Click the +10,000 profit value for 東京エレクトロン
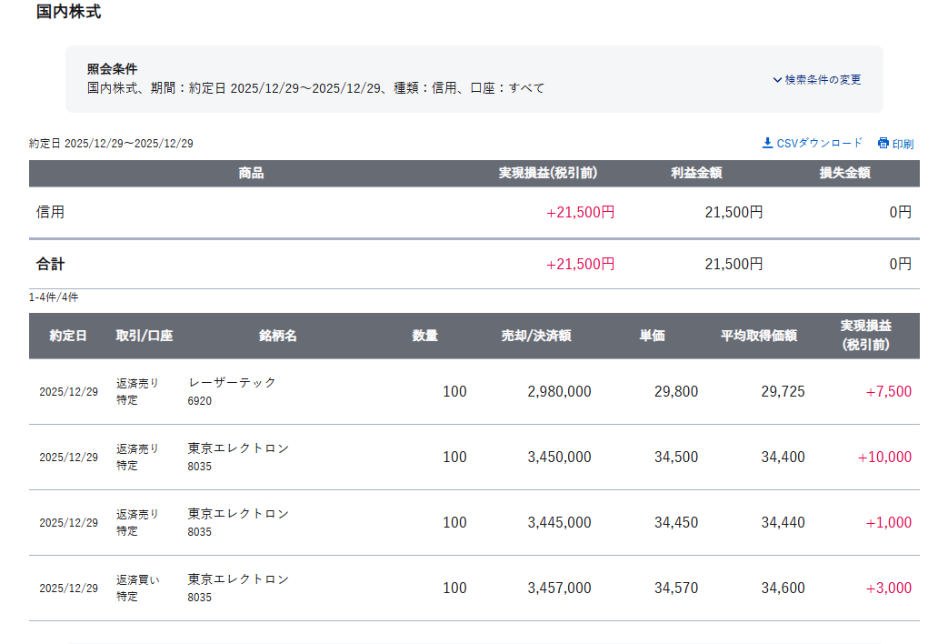 (x=884, y=457)
